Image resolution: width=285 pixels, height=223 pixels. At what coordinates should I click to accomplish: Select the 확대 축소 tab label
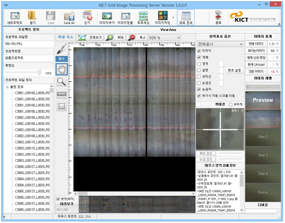(x=66, y=37)
